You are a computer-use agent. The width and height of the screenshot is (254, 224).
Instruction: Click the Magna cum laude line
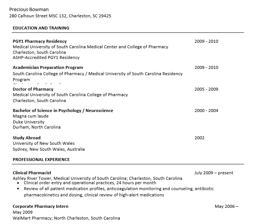point(31,116)
